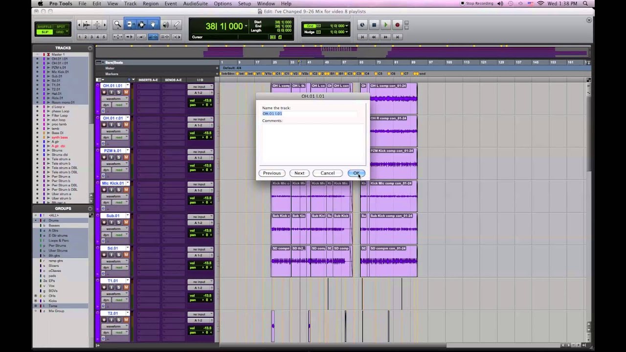This screenshot has height=352, width=626.
Task: Click OK in the track name dialog
Action: (357, 173)
